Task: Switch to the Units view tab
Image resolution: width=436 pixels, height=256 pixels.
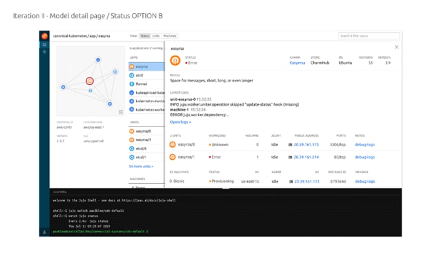Action: (x=156, y=36)
